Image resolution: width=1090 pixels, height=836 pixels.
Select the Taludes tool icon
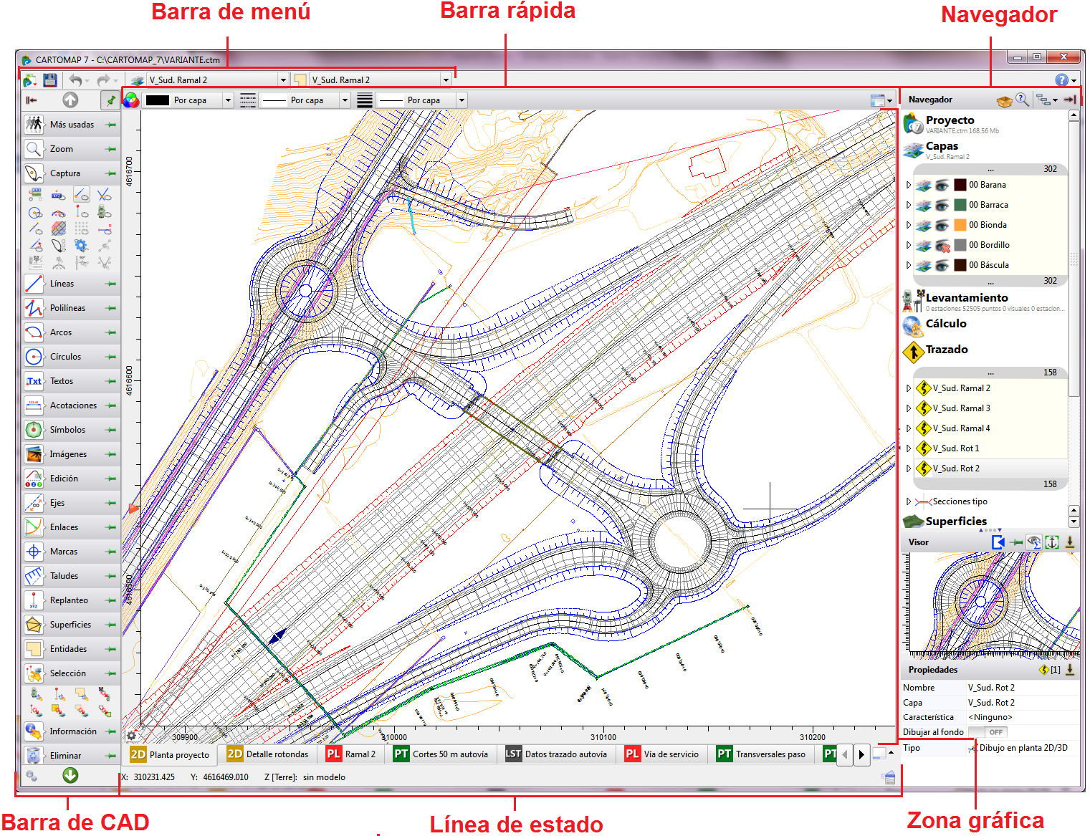[34, 576]
